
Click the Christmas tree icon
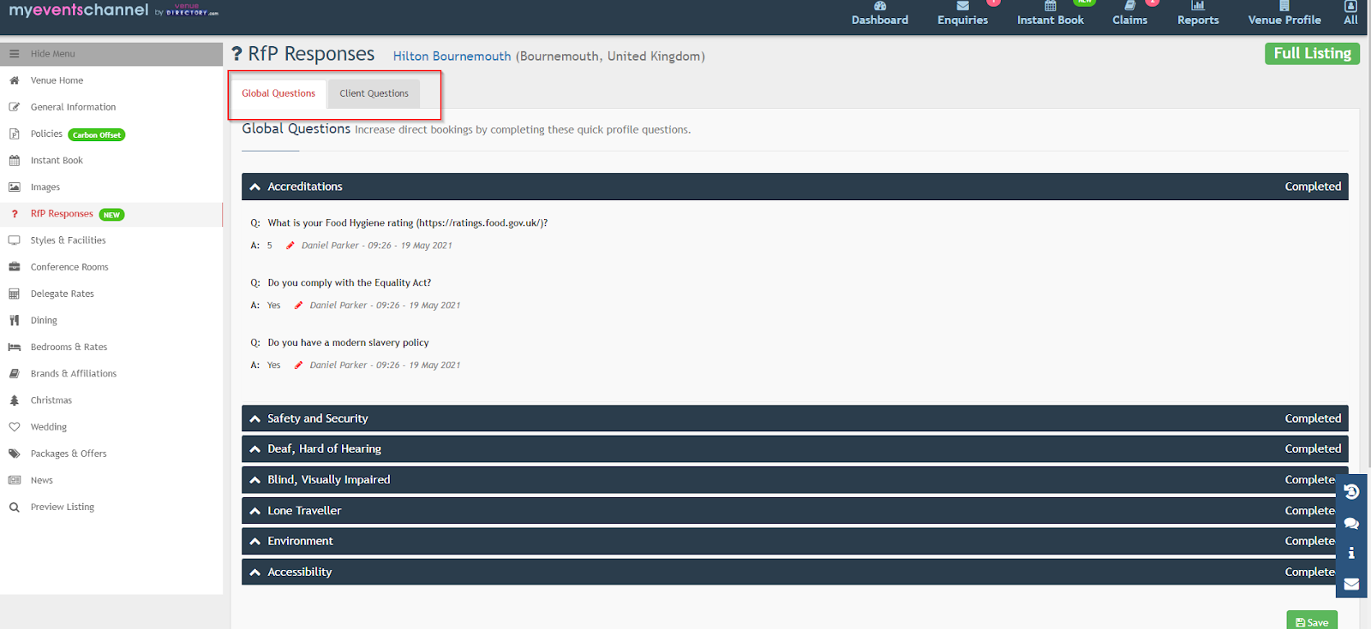(15, 400)
